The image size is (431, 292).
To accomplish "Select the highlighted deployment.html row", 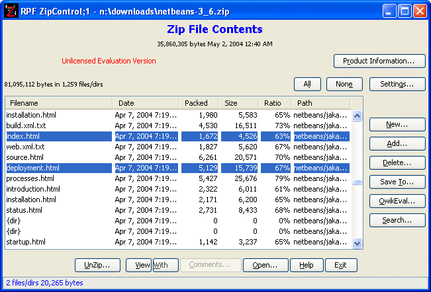I will 177,168.
